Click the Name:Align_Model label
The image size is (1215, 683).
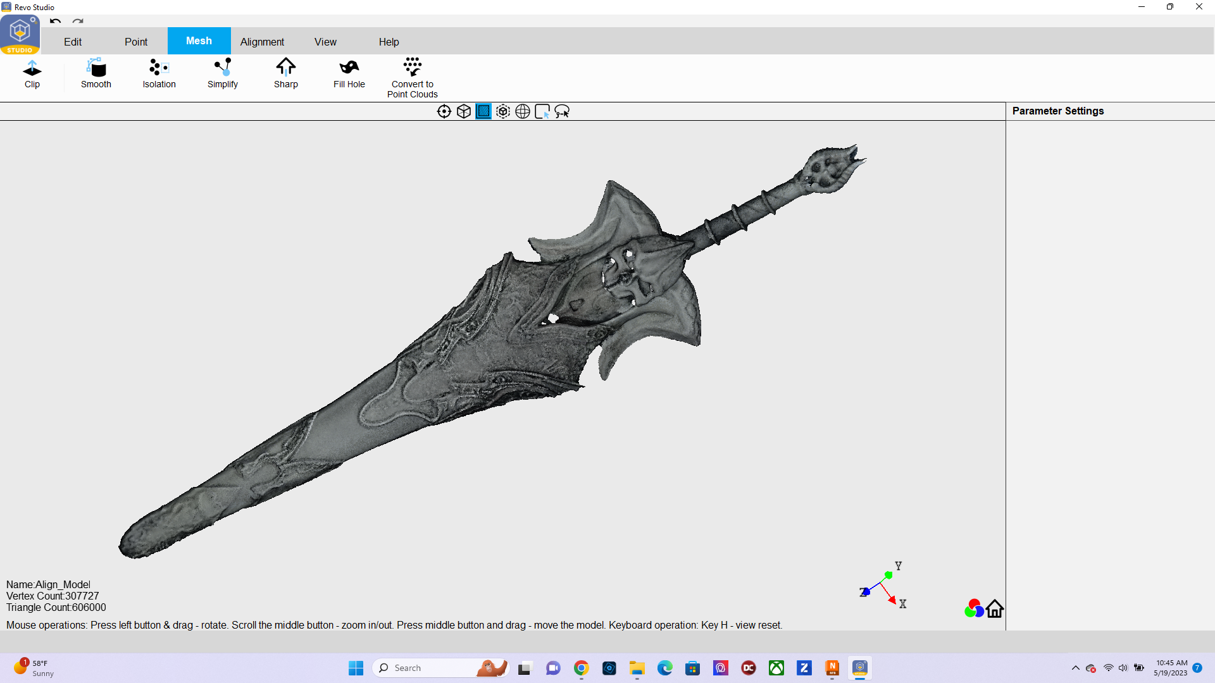[49, 584]
